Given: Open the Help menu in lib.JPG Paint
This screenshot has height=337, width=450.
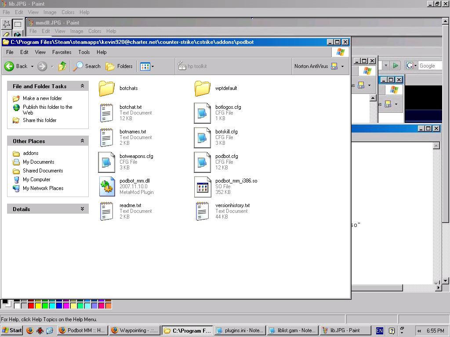Looking at the screenshot, I should (84, 12).
